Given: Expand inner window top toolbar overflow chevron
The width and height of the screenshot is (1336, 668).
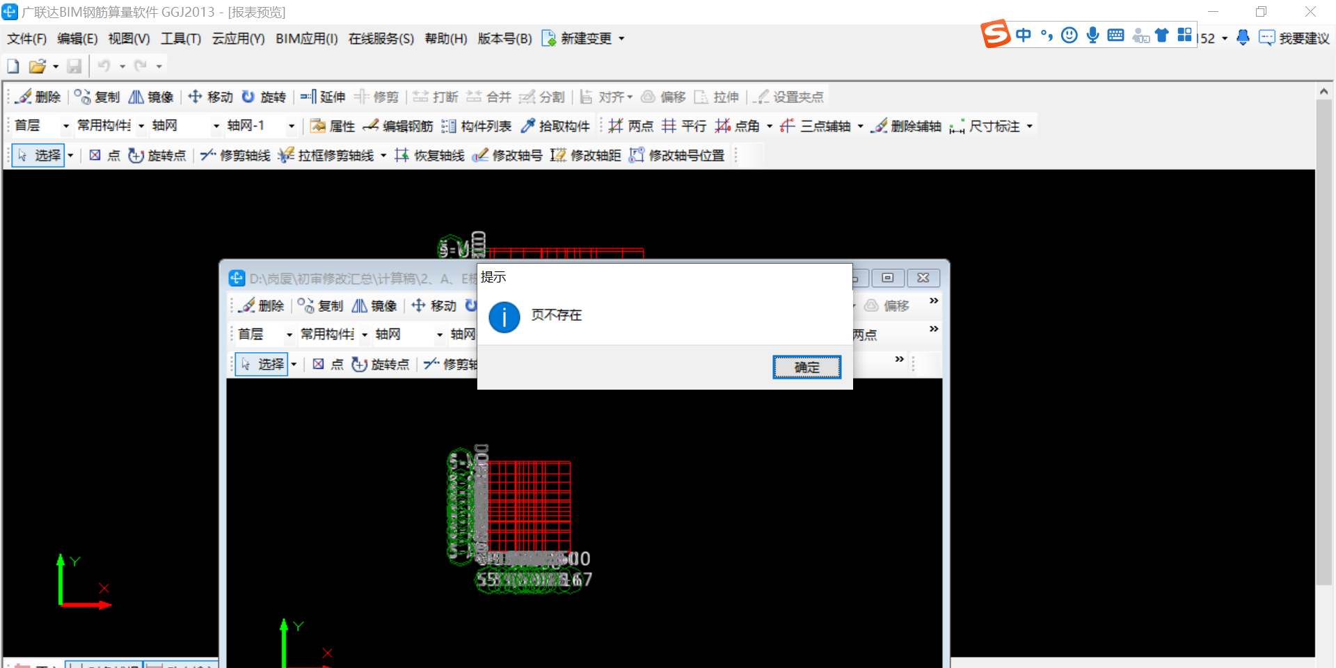Looking at the screenshot, I should coord(934,301).
